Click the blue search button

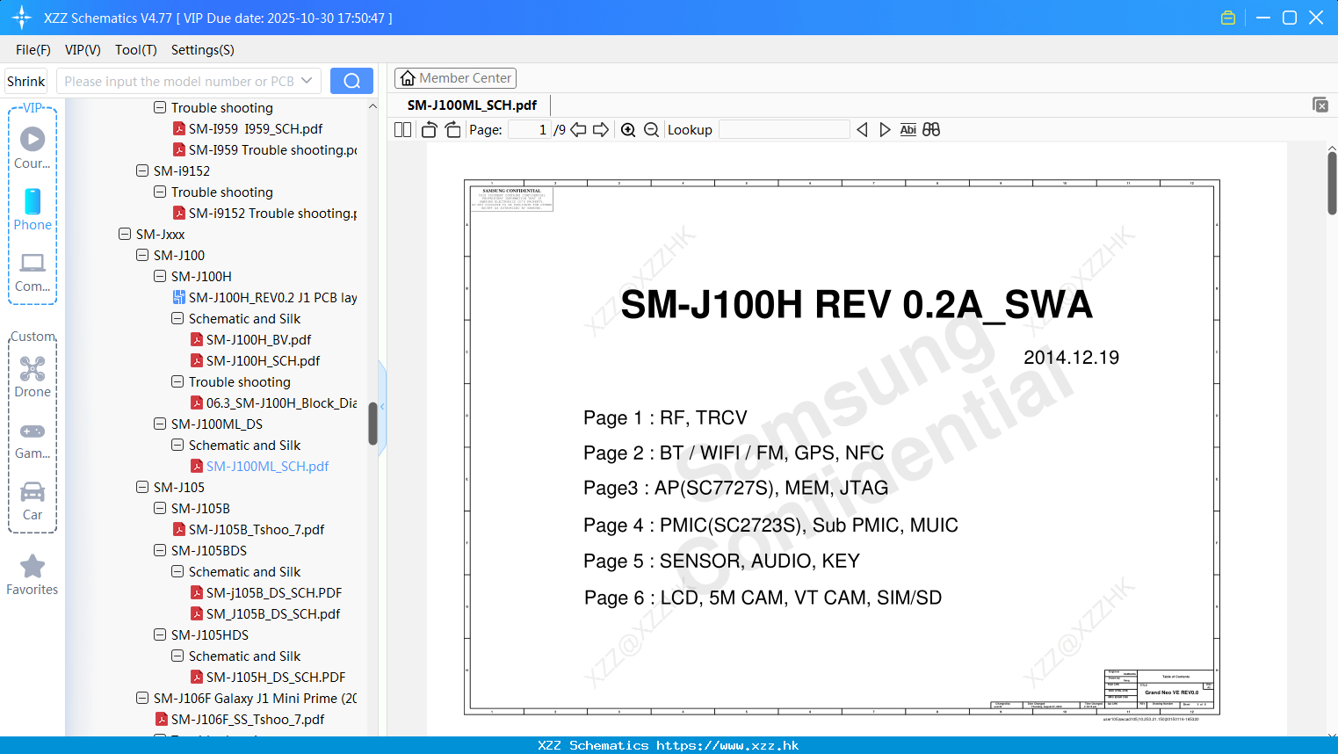click(x=351, y=81)
